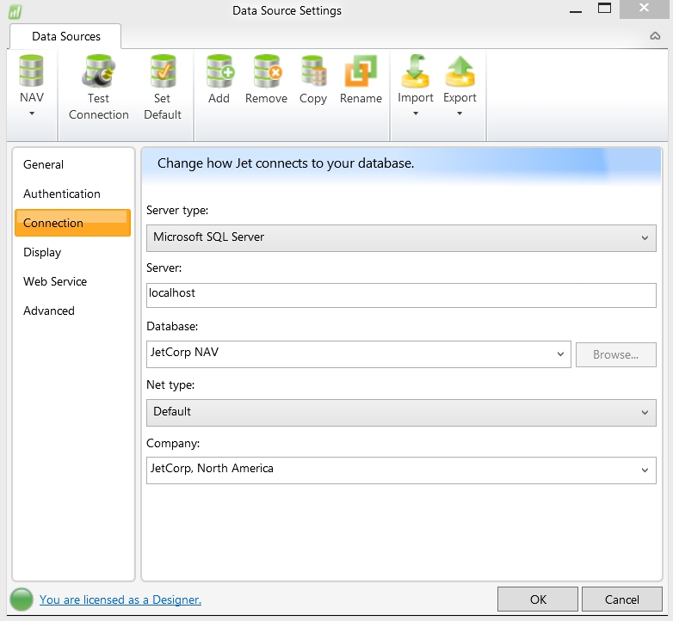Rename the data source
This screenshot has height=621, width=673.
(x=361, y=80)
